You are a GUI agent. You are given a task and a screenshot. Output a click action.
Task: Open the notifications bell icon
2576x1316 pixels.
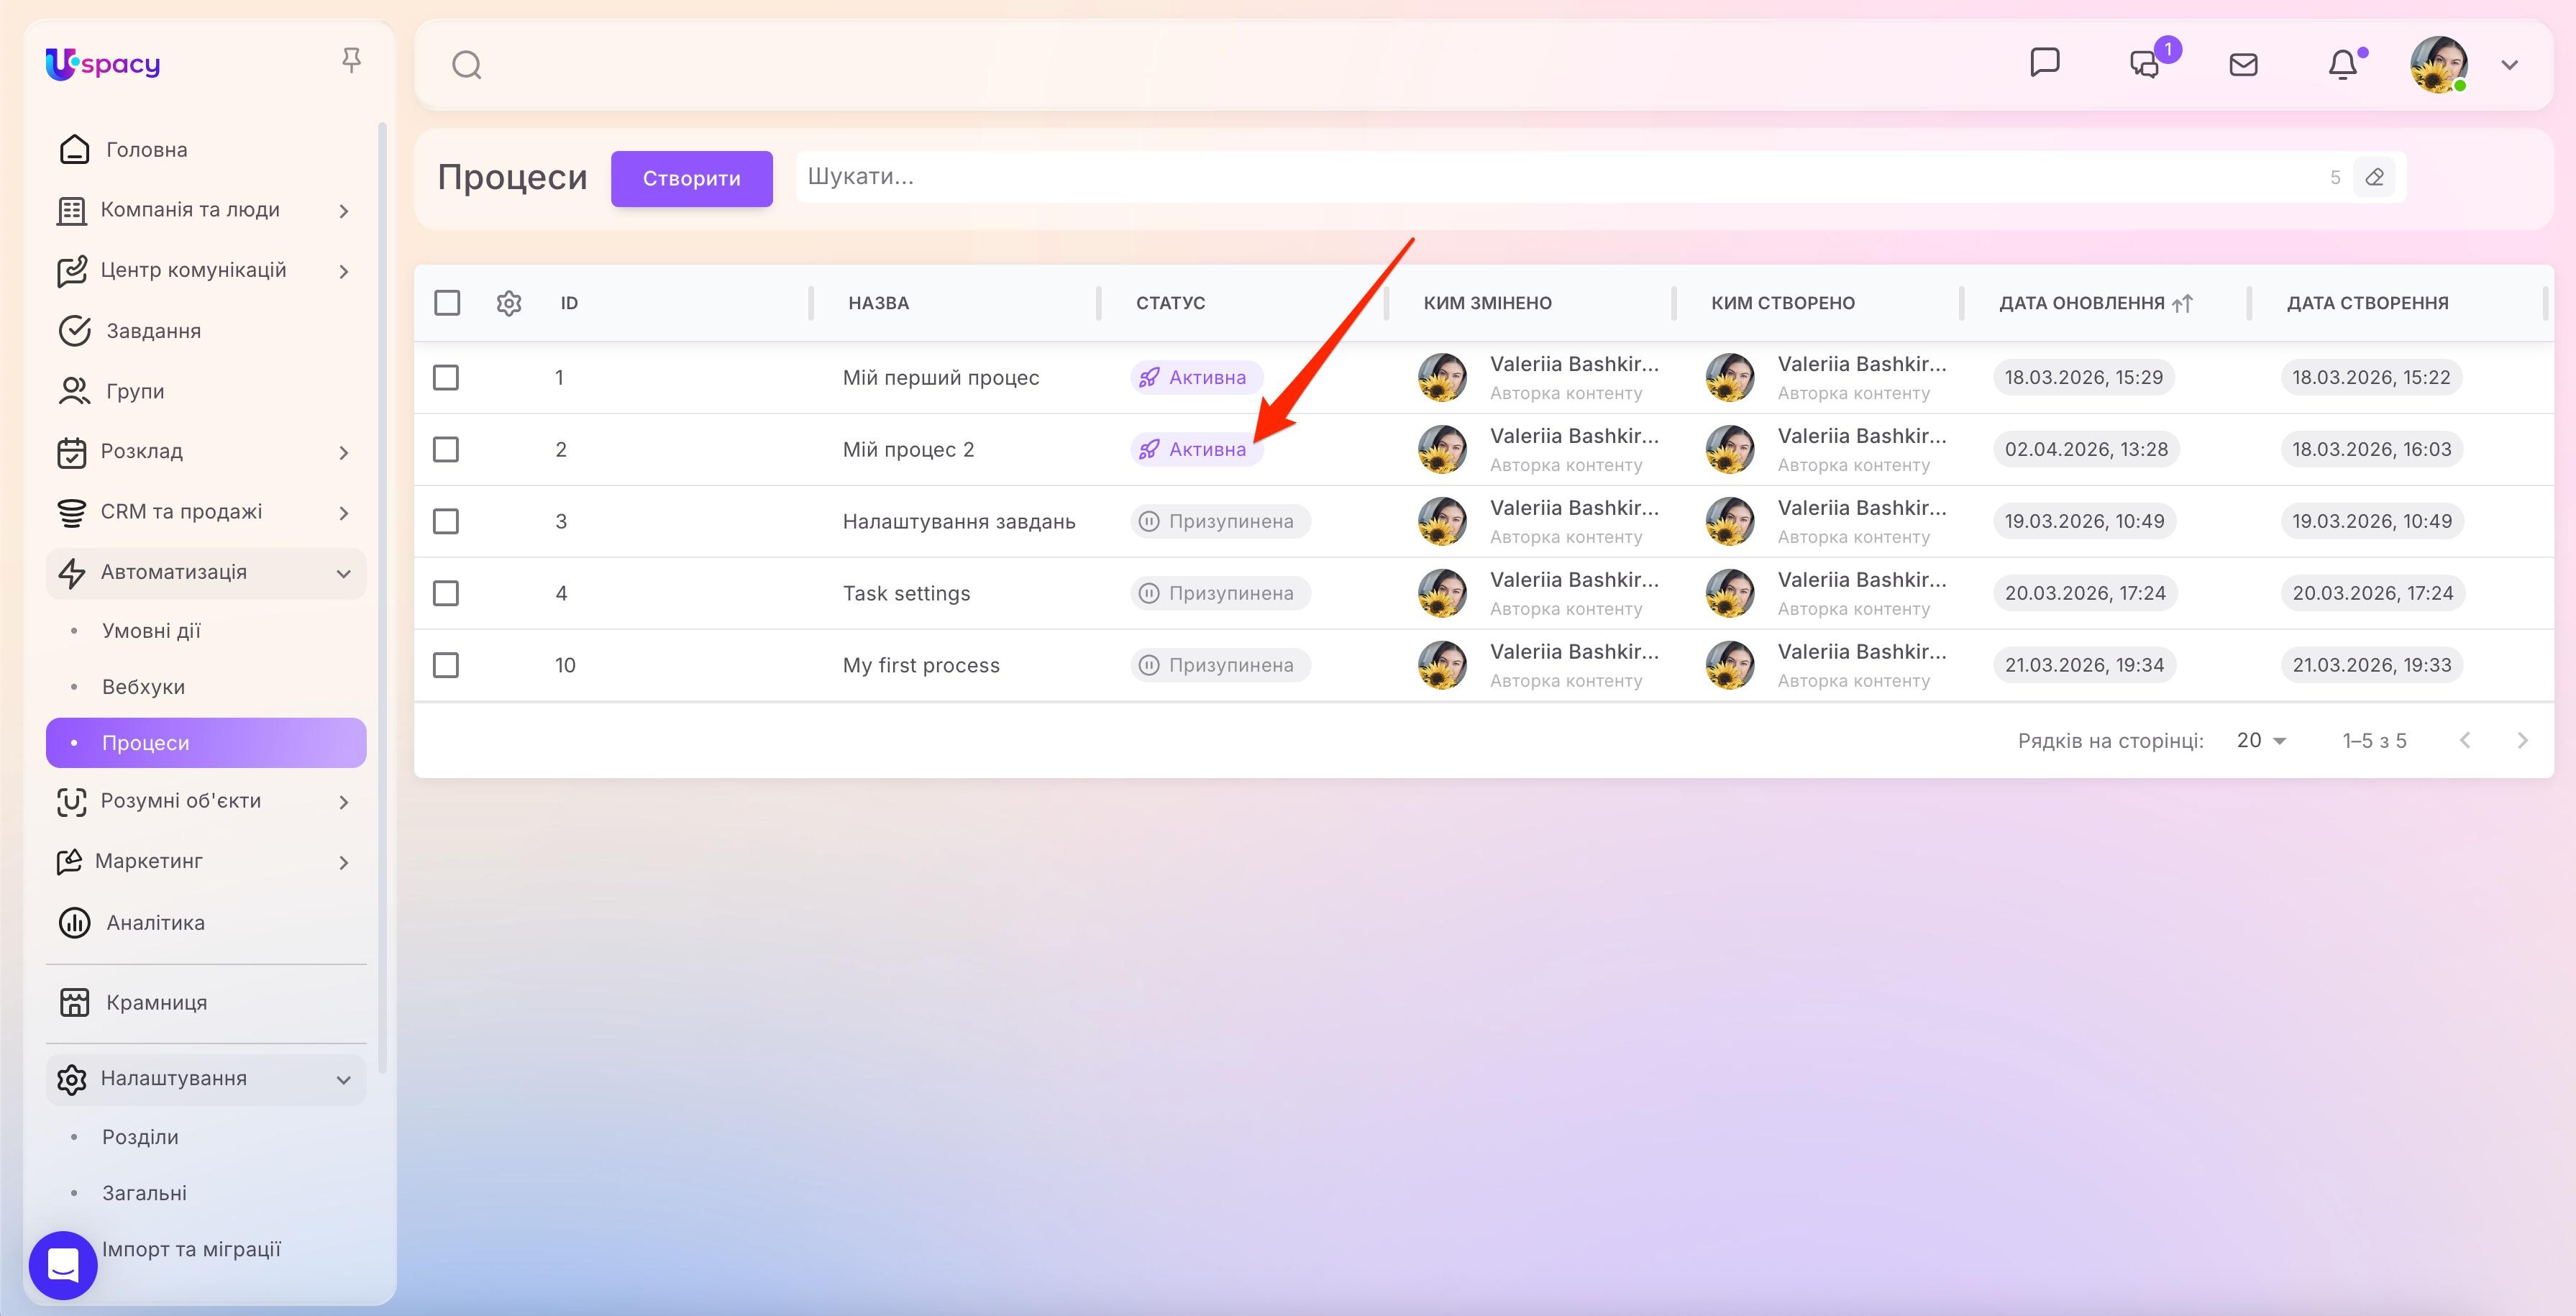point(2343,64)
